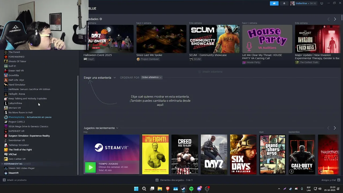Select No More Room in Hell
Screen dimensions: 343x193
[20, 113]
